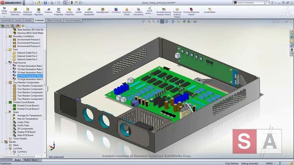Start FloXpress Analysis Wizard

pyautogui.click(x=177, y=13)
